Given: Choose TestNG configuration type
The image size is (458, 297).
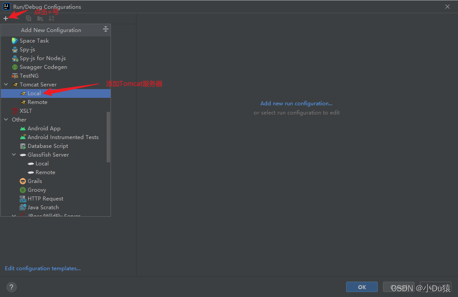Looking at the screenshot, I should (56, 76).
